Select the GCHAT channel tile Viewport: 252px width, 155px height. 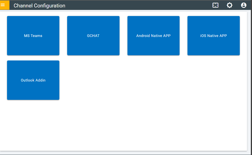click(x=93, y=36)
